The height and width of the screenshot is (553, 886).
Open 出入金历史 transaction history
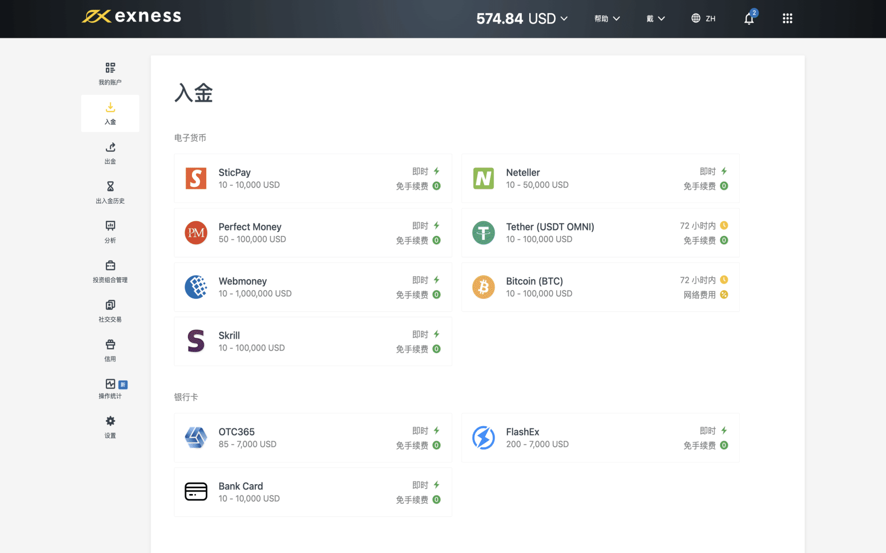110,192
